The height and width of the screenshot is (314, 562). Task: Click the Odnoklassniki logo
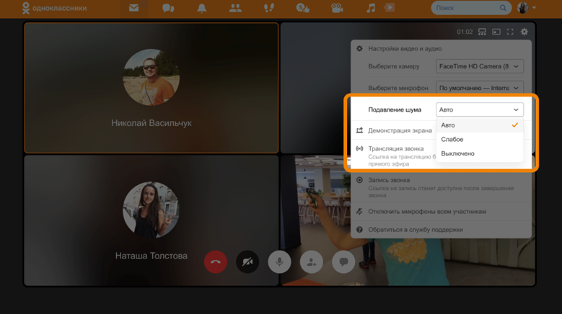click(x=55, y=8)
